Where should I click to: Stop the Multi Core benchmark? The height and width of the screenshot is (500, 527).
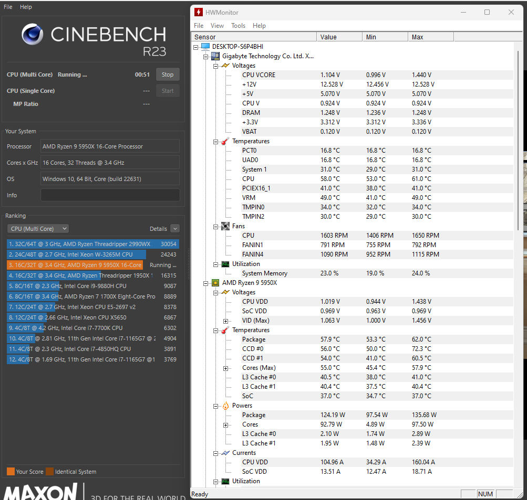pos(168,75)
